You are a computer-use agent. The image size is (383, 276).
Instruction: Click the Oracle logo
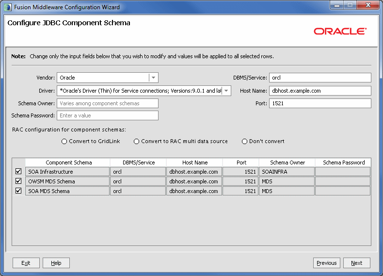click(x=340, y=32)
